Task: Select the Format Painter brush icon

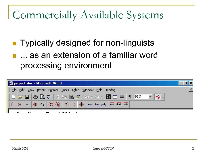Action: click(x=78, y=97)
